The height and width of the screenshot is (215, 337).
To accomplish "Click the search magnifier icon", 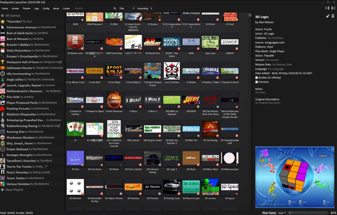I will 115,8.
